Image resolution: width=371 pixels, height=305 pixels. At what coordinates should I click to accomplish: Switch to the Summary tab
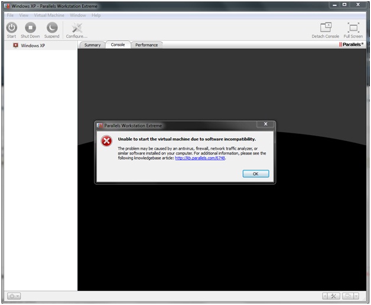pos(92,45)
